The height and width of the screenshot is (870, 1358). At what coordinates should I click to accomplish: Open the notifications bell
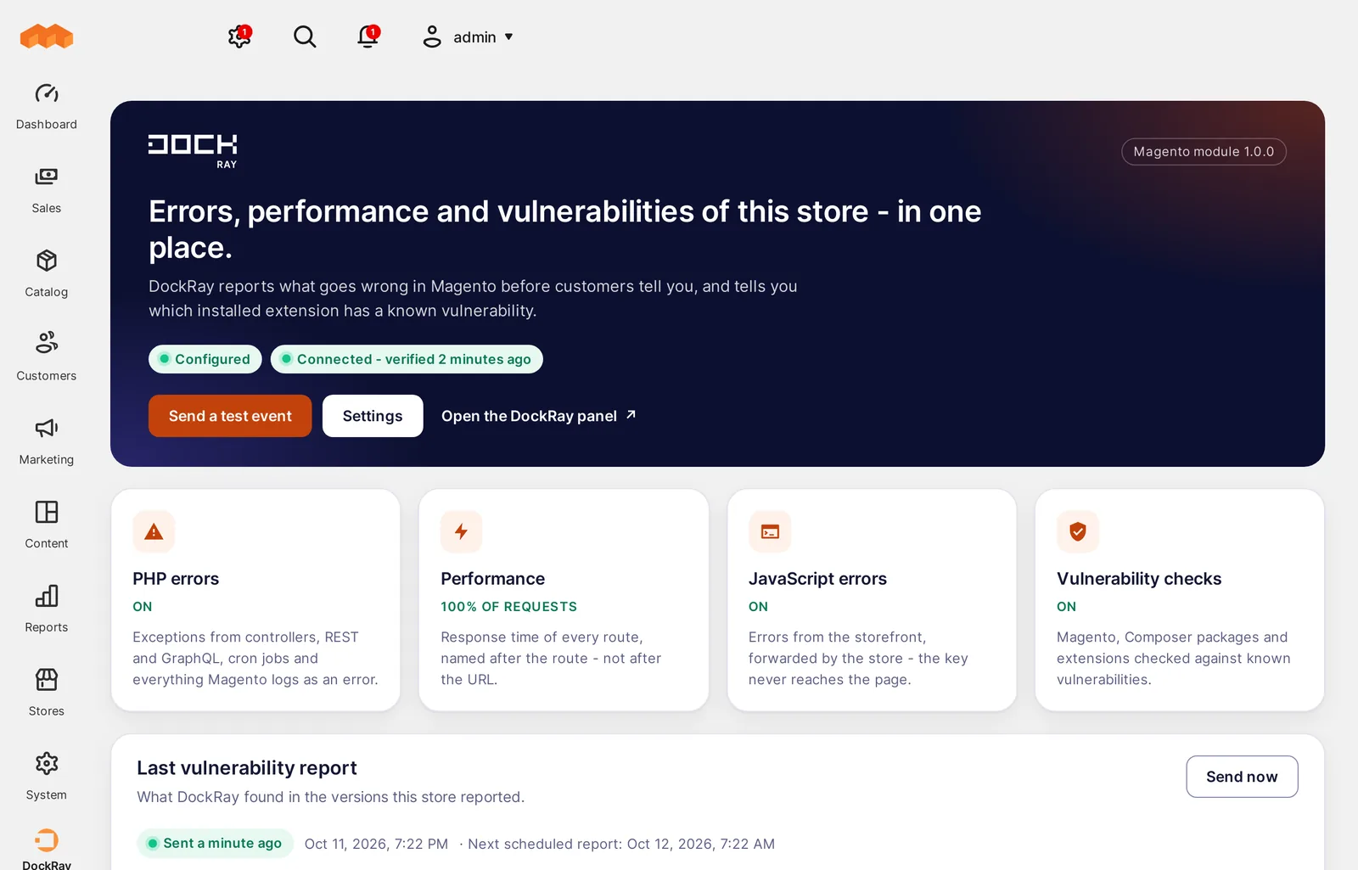(x=368, y=36)
